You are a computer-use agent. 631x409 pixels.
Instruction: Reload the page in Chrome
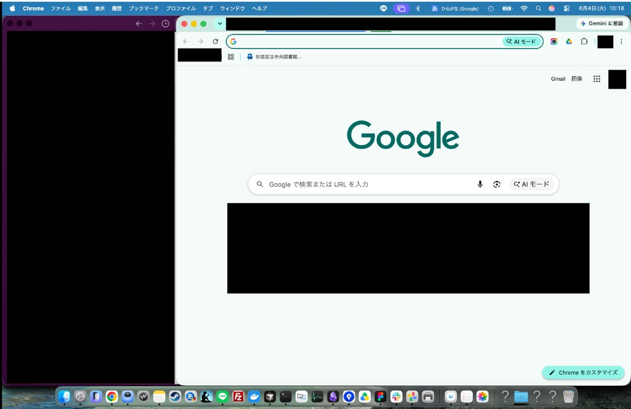point(215,41)
